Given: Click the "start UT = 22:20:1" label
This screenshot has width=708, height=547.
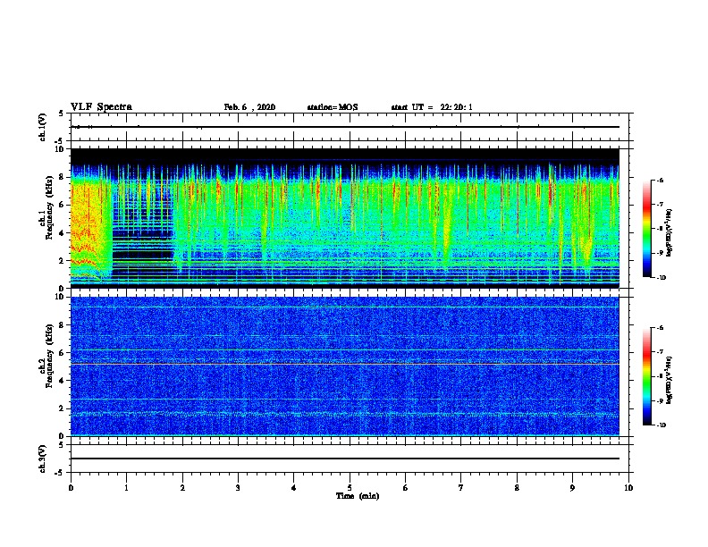Looking at the screenshot, I should 432,107.
